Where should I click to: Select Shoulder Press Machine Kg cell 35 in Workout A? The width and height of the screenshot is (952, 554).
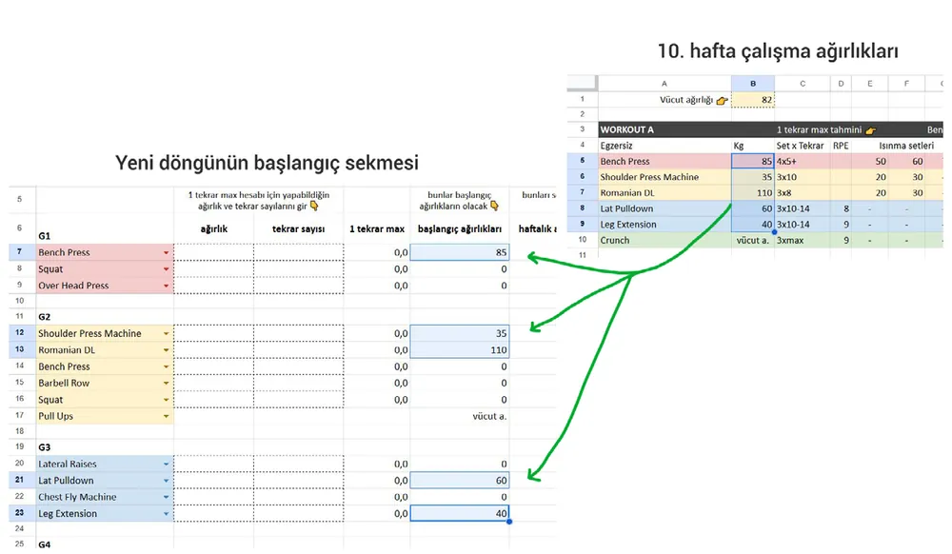(753, 177)
